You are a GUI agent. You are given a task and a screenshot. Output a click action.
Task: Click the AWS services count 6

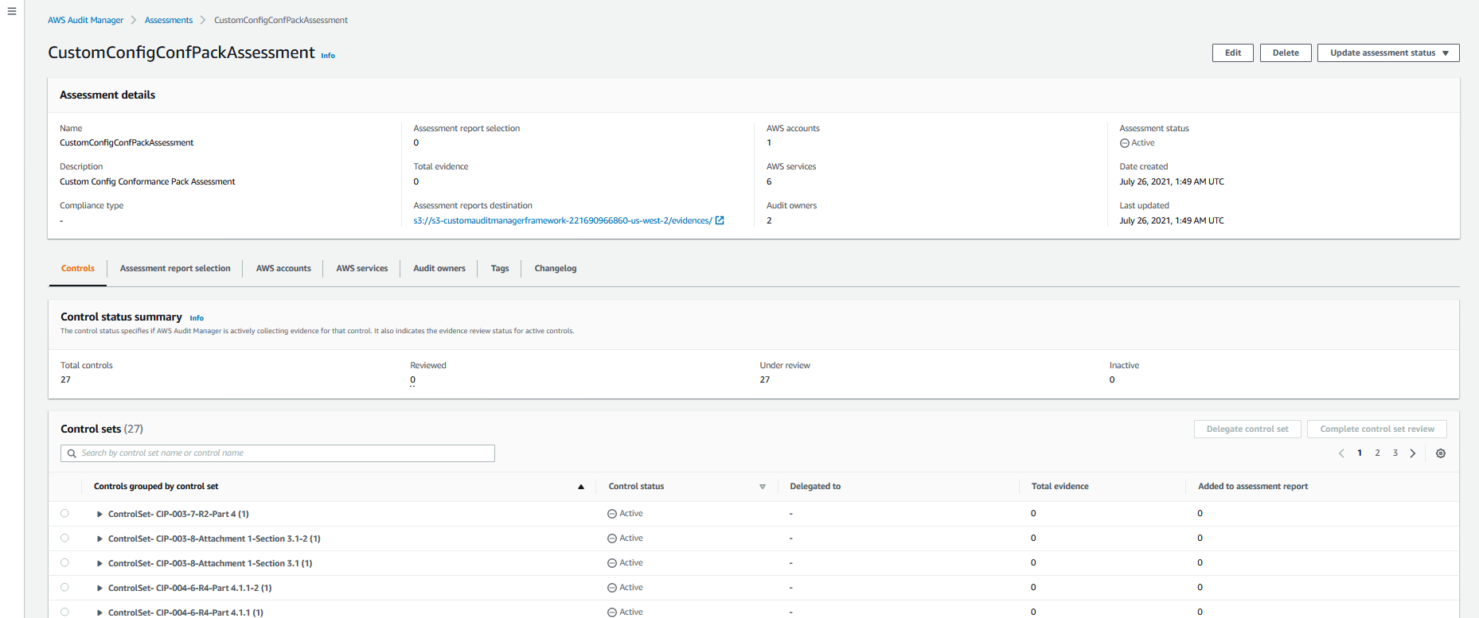769,182
